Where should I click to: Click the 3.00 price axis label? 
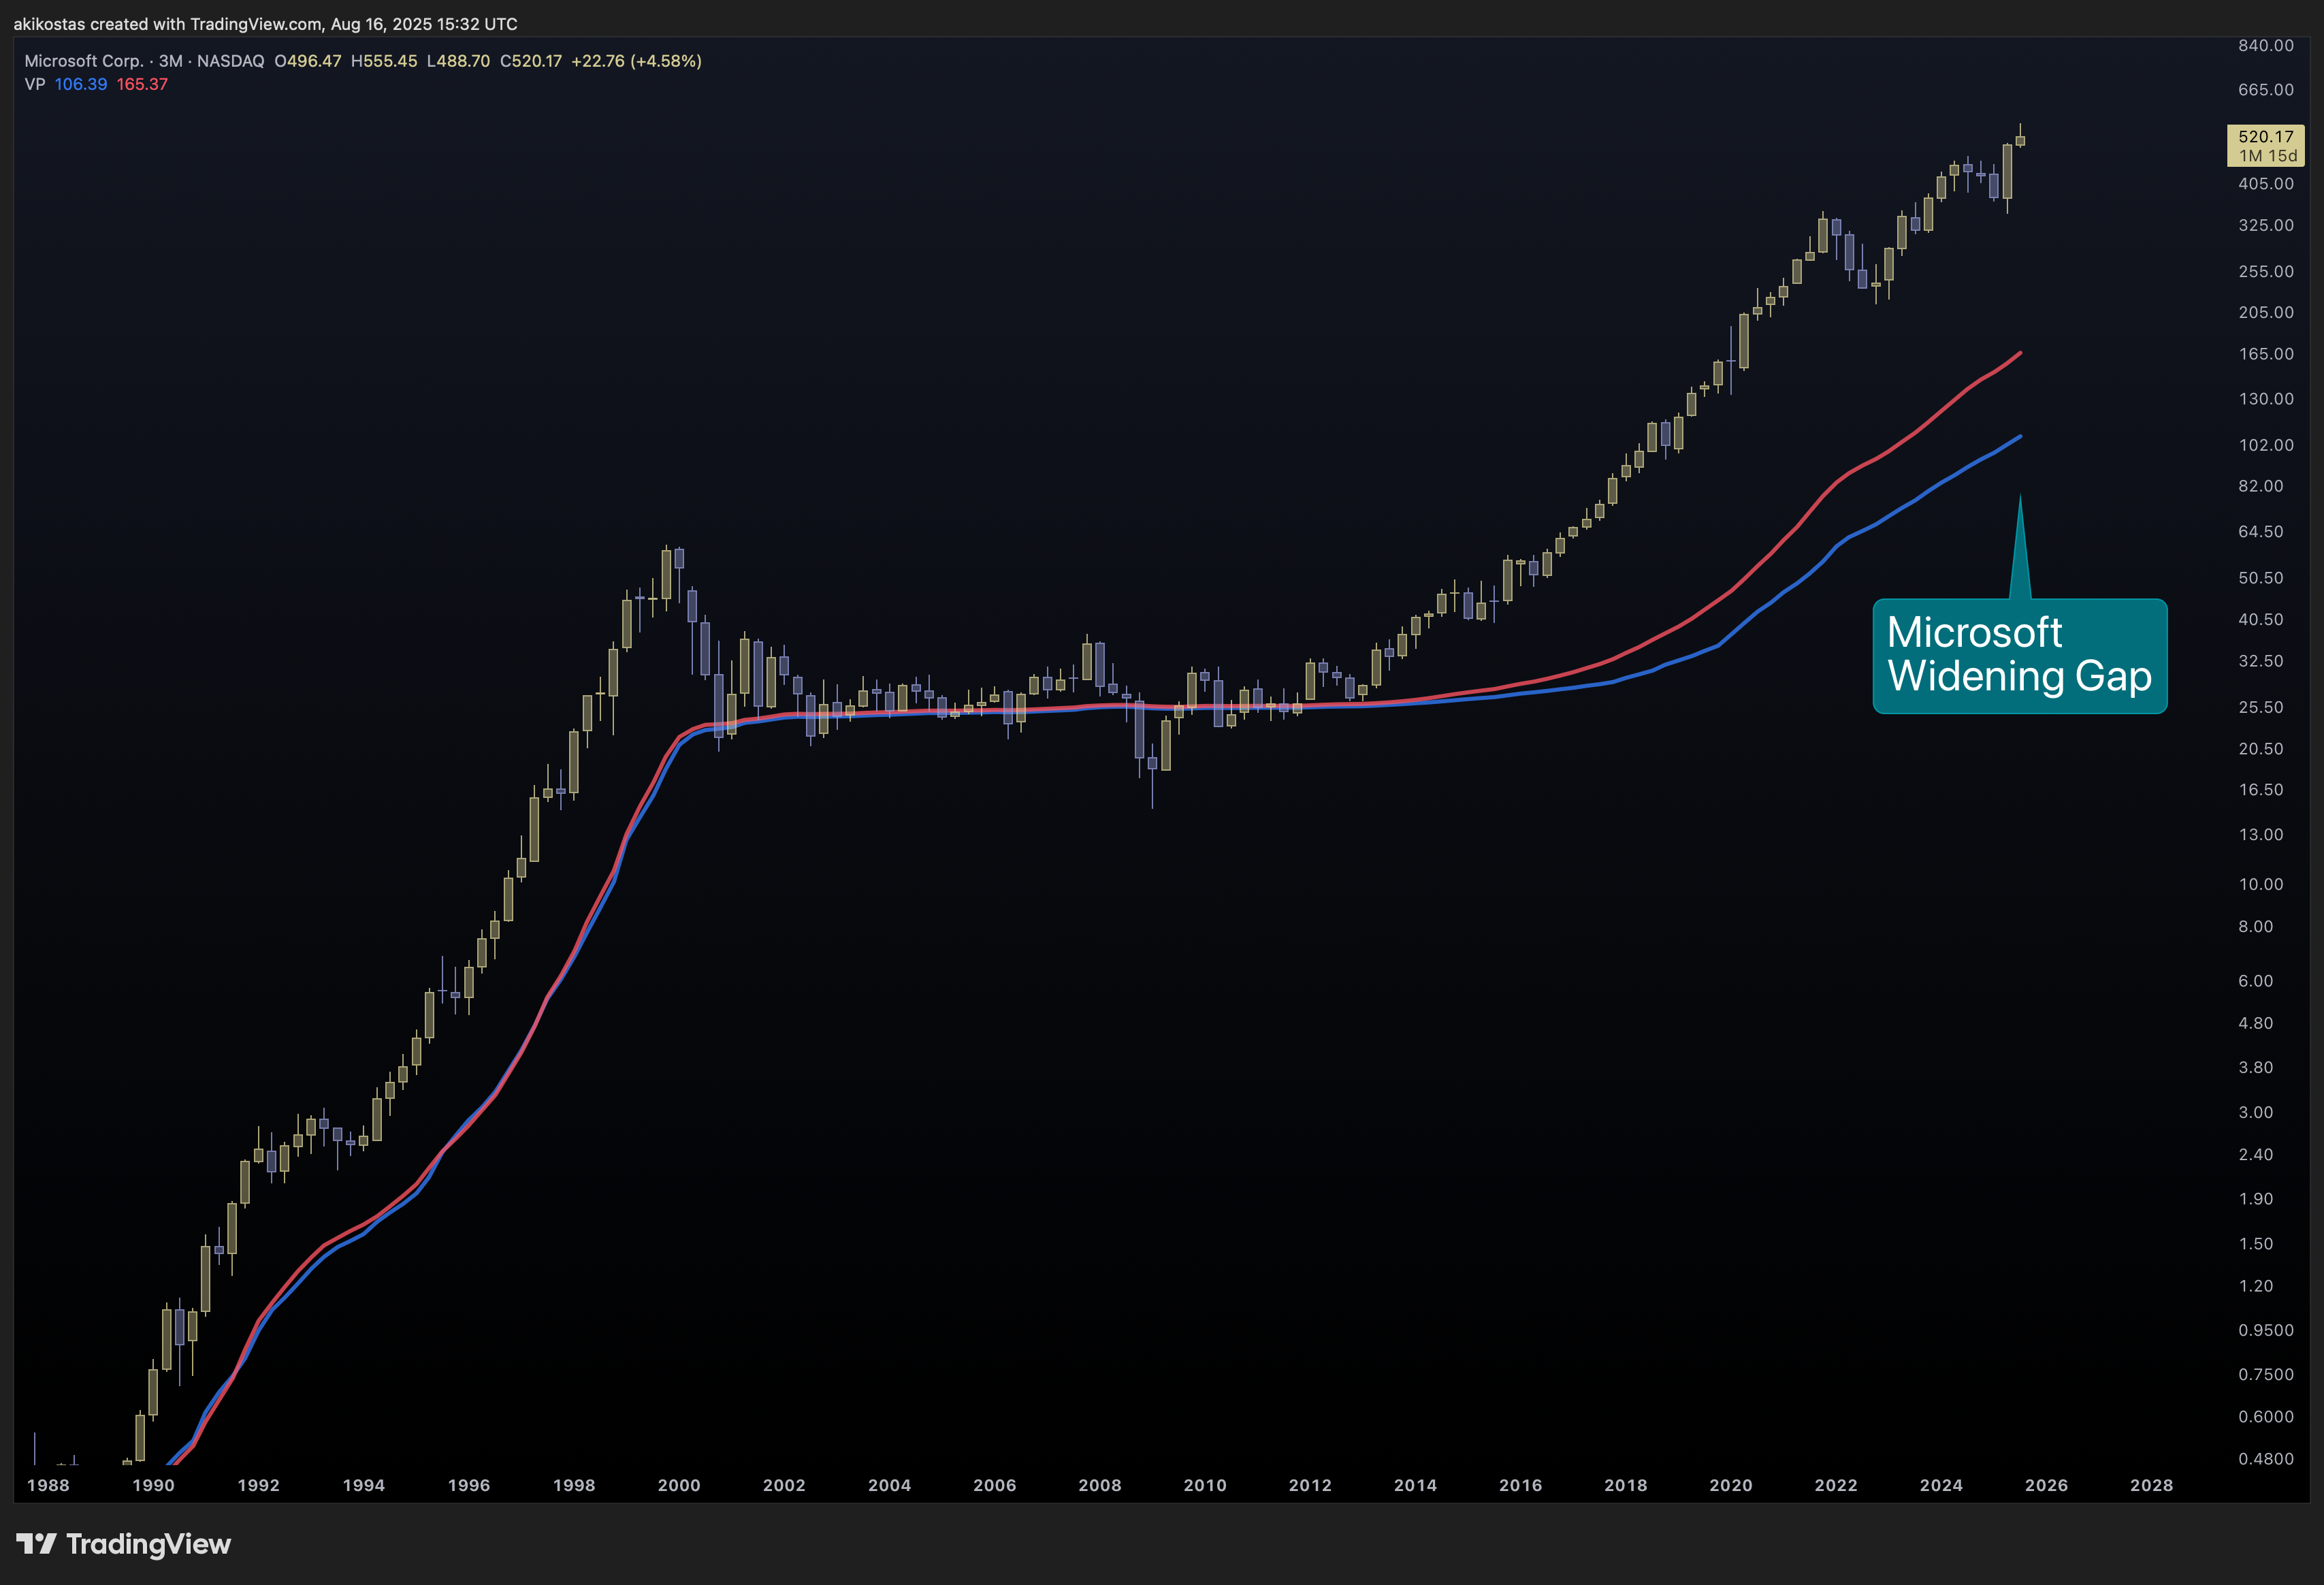(x=2256, y=1113)
